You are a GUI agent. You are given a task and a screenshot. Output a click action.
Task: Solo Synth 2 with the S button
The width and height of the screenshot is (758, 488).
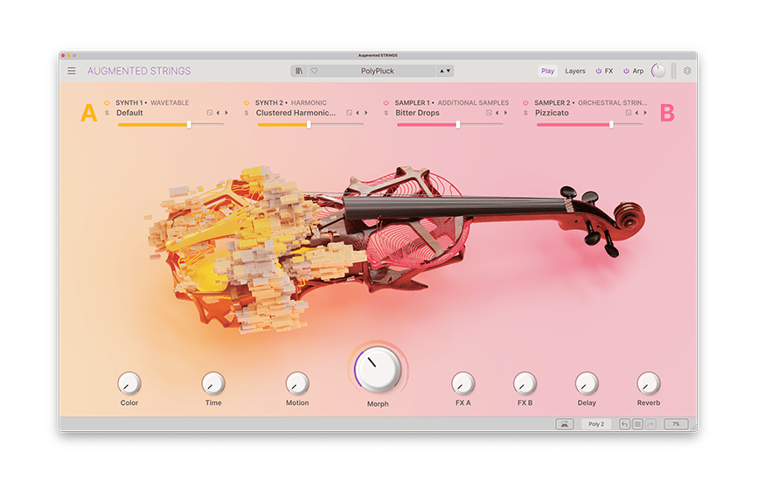click(x=247, y=113)
